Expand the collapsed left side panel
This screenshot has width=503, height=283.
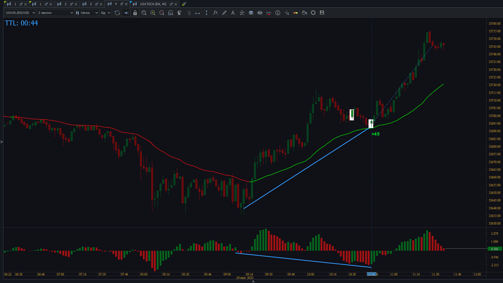(2, 142)
